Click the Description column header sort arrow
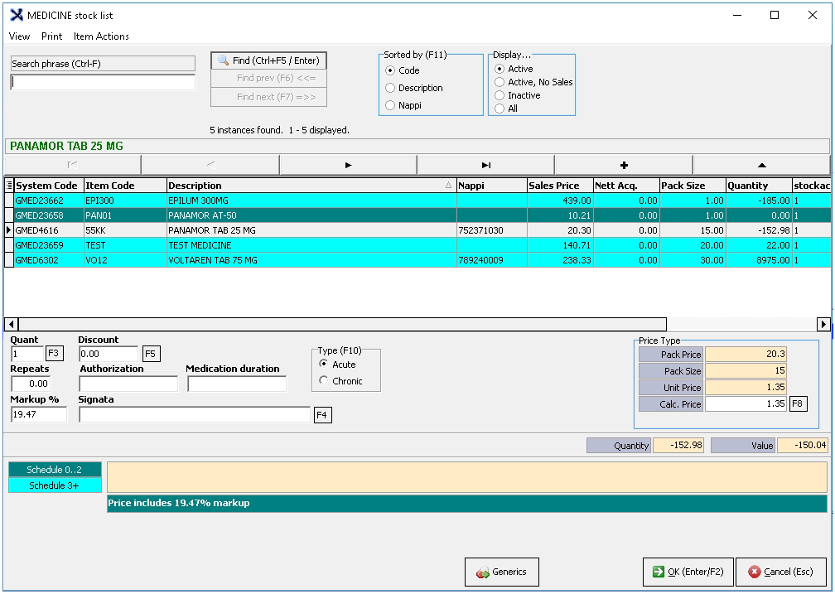Image resolution: width=835 pixels, height=594 pixels. click(x=449, y=186)
